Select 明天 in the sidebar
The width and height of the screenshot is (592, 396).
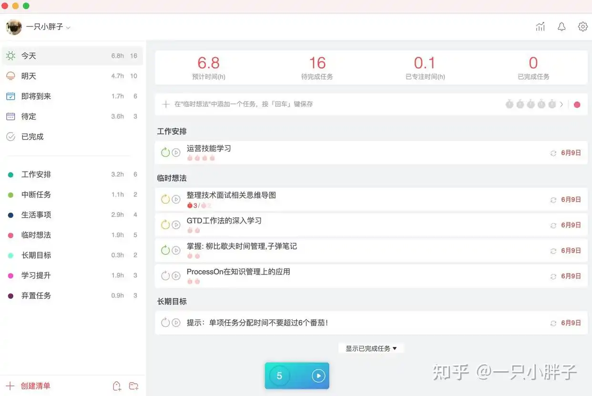point(29,76)
